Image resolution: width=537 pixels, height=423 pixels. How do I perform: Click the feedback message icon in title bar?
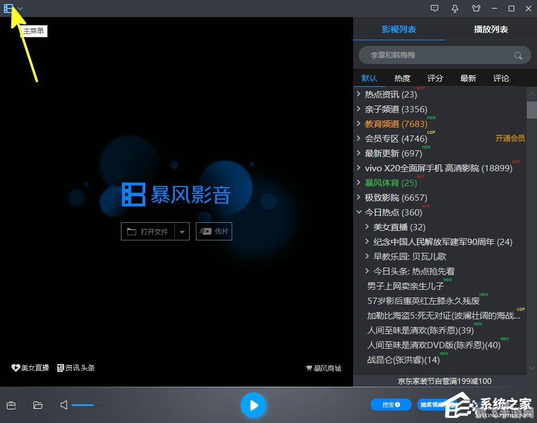435,9
